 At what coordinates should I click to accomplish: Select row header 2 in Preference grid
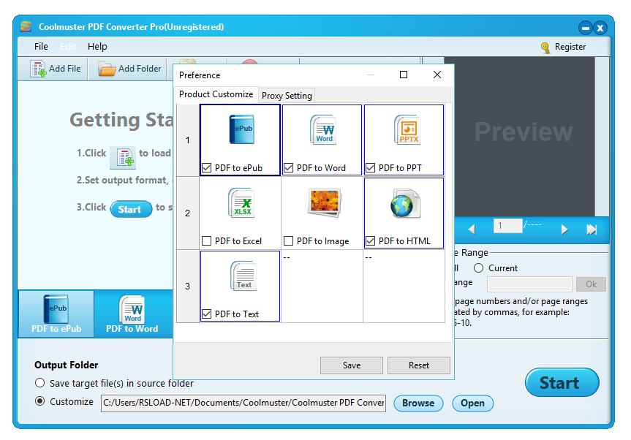pos(188,213)
